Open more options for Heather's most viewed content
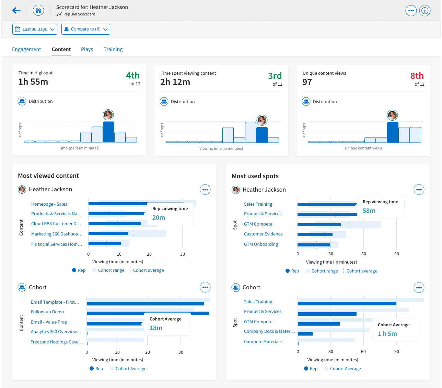Image resolution: width=442 pixels, height=388 pixels. [x=205, y=190]
